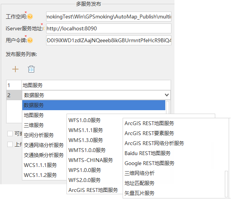This screenshot has height=200, width=231.
Task: Toggle the checkbox beginning with 上
Action: coord(10,144)
